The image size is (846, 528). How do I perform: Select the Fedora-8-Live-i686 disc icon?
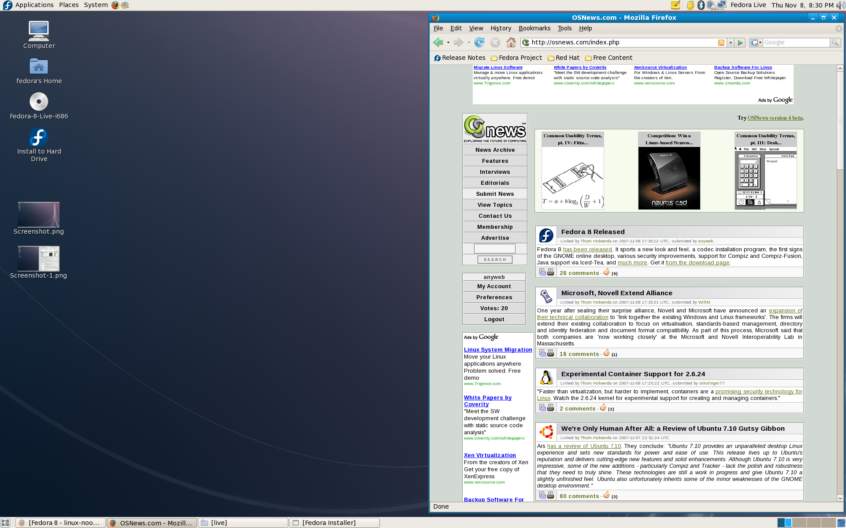pyautogui.click(x=39, y=106)
